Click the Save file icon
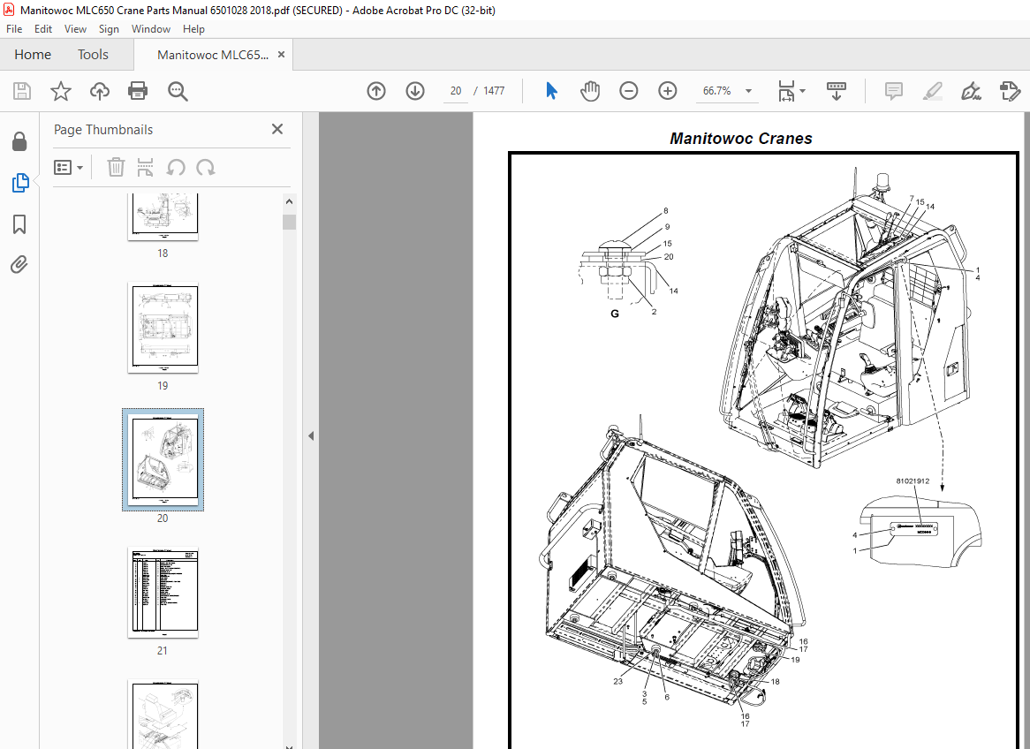 [x=22, y=91]
